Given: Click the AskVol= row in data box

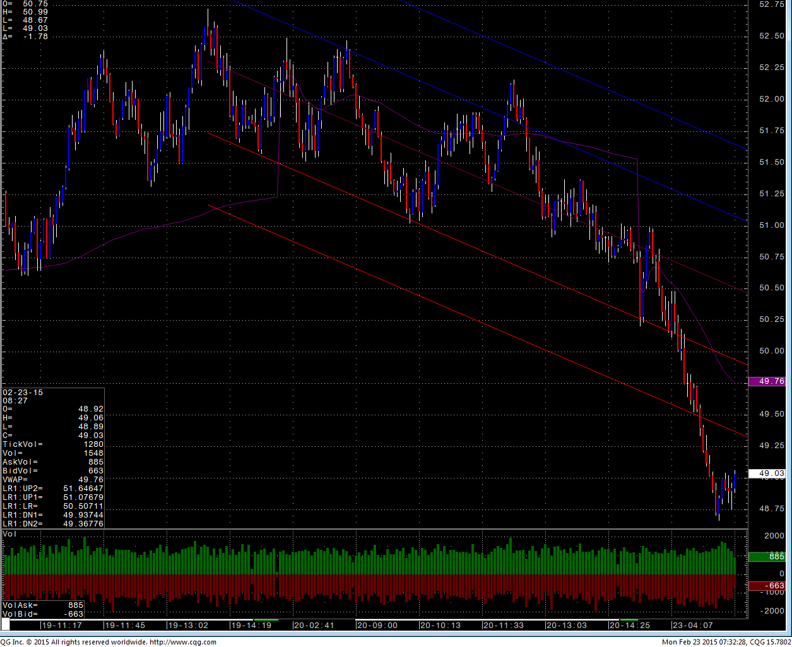Looking at the screenshot, I should click(53, 462).
